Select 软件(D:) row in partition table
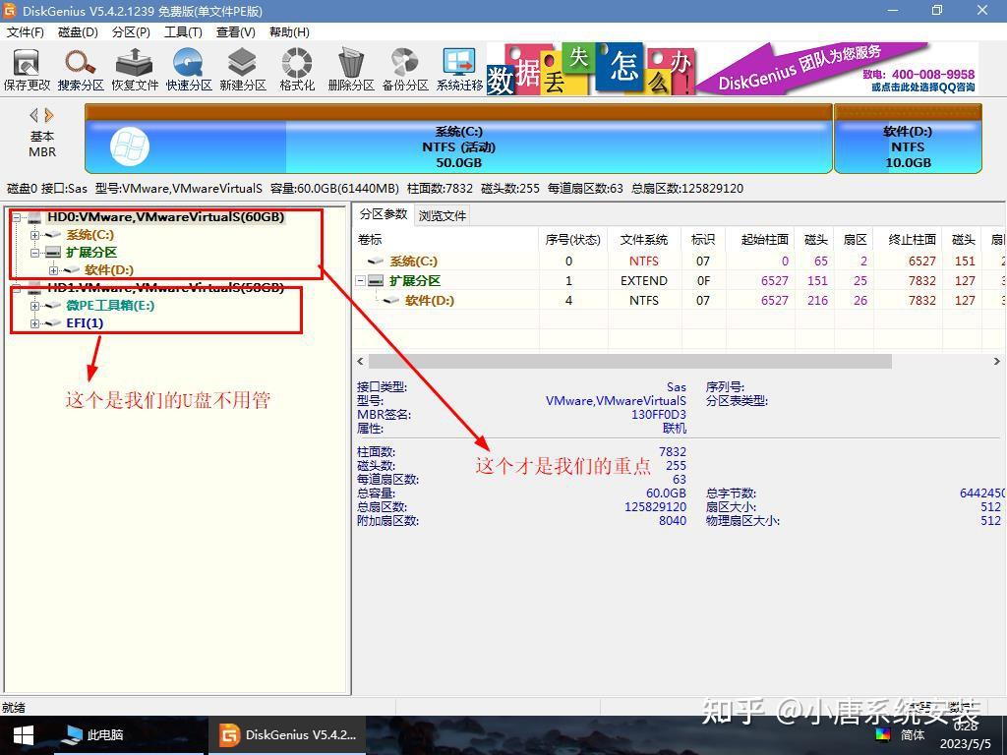 point(680,301)
